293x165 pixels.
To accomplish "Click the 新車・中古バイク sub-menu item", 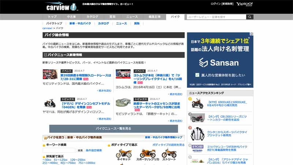I will [80, 23].
